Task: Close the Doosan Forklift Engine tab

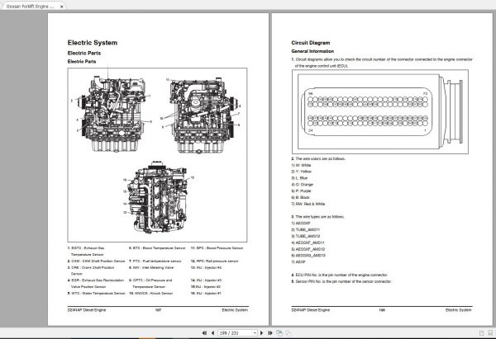Action: click(62, 7)
